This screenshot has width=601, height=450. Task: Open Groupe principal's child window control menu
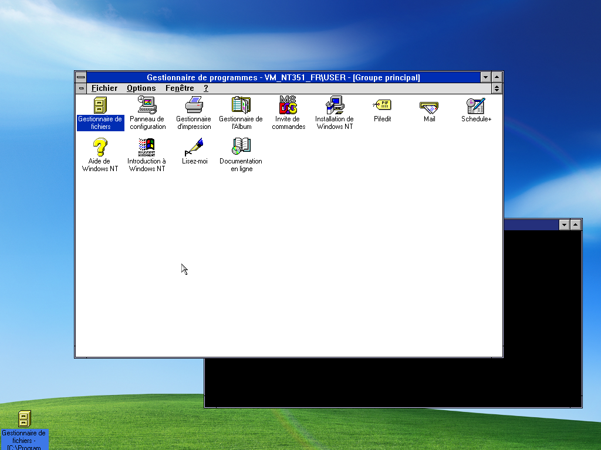[81, 88]
